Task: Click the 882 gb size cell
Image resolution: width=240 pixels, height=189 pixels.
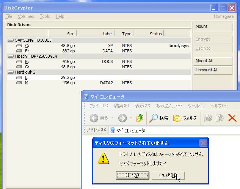Action: pyautogui.click(x=68, y=51)
